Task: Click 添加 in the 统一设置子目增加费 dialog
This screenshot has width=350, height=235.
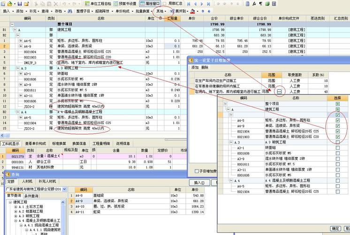Action: (195, 67)
